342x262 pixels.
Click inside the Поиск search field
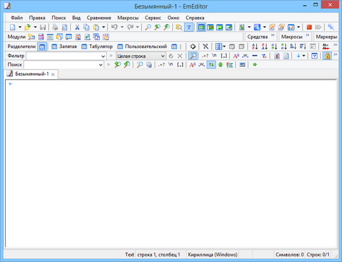tap(61, 65)
